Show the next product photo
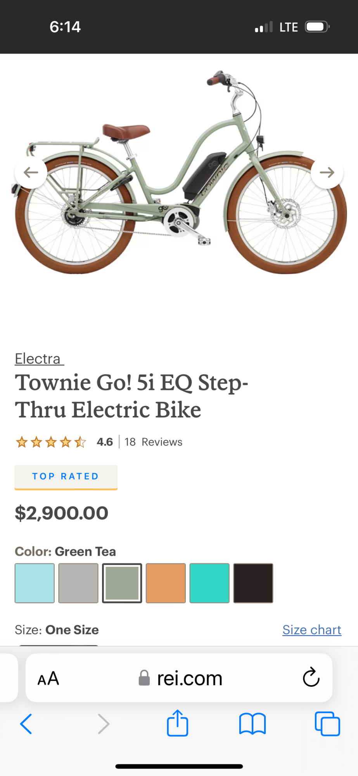The width and height of the screenshot is (358, 776). pos(327,172)
